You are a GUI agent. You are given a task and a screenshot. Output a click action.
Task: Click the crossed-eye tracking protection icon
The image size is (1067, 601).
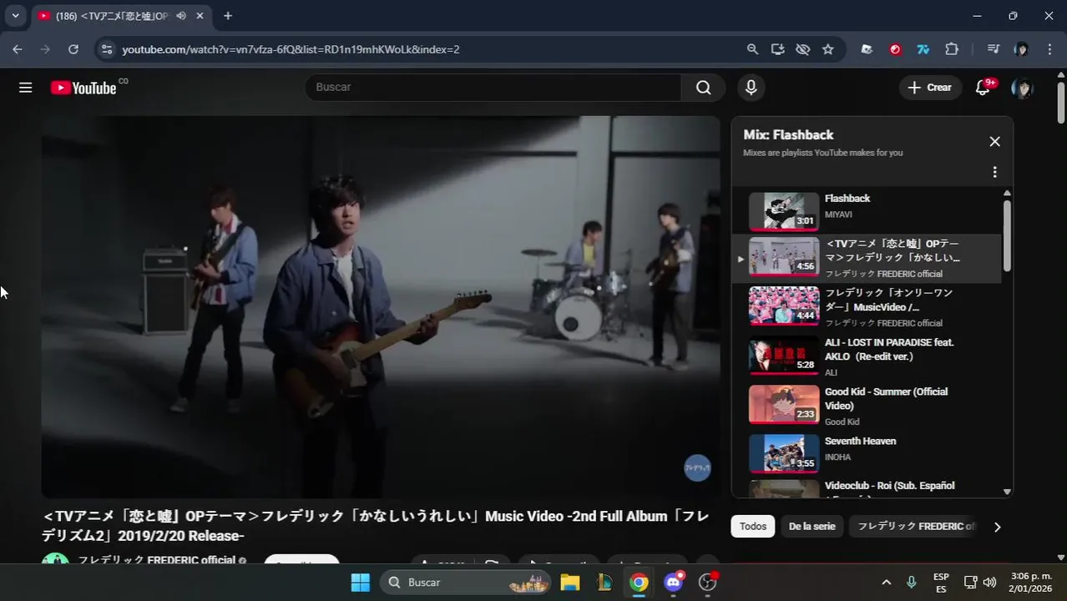tap(802, 49)
